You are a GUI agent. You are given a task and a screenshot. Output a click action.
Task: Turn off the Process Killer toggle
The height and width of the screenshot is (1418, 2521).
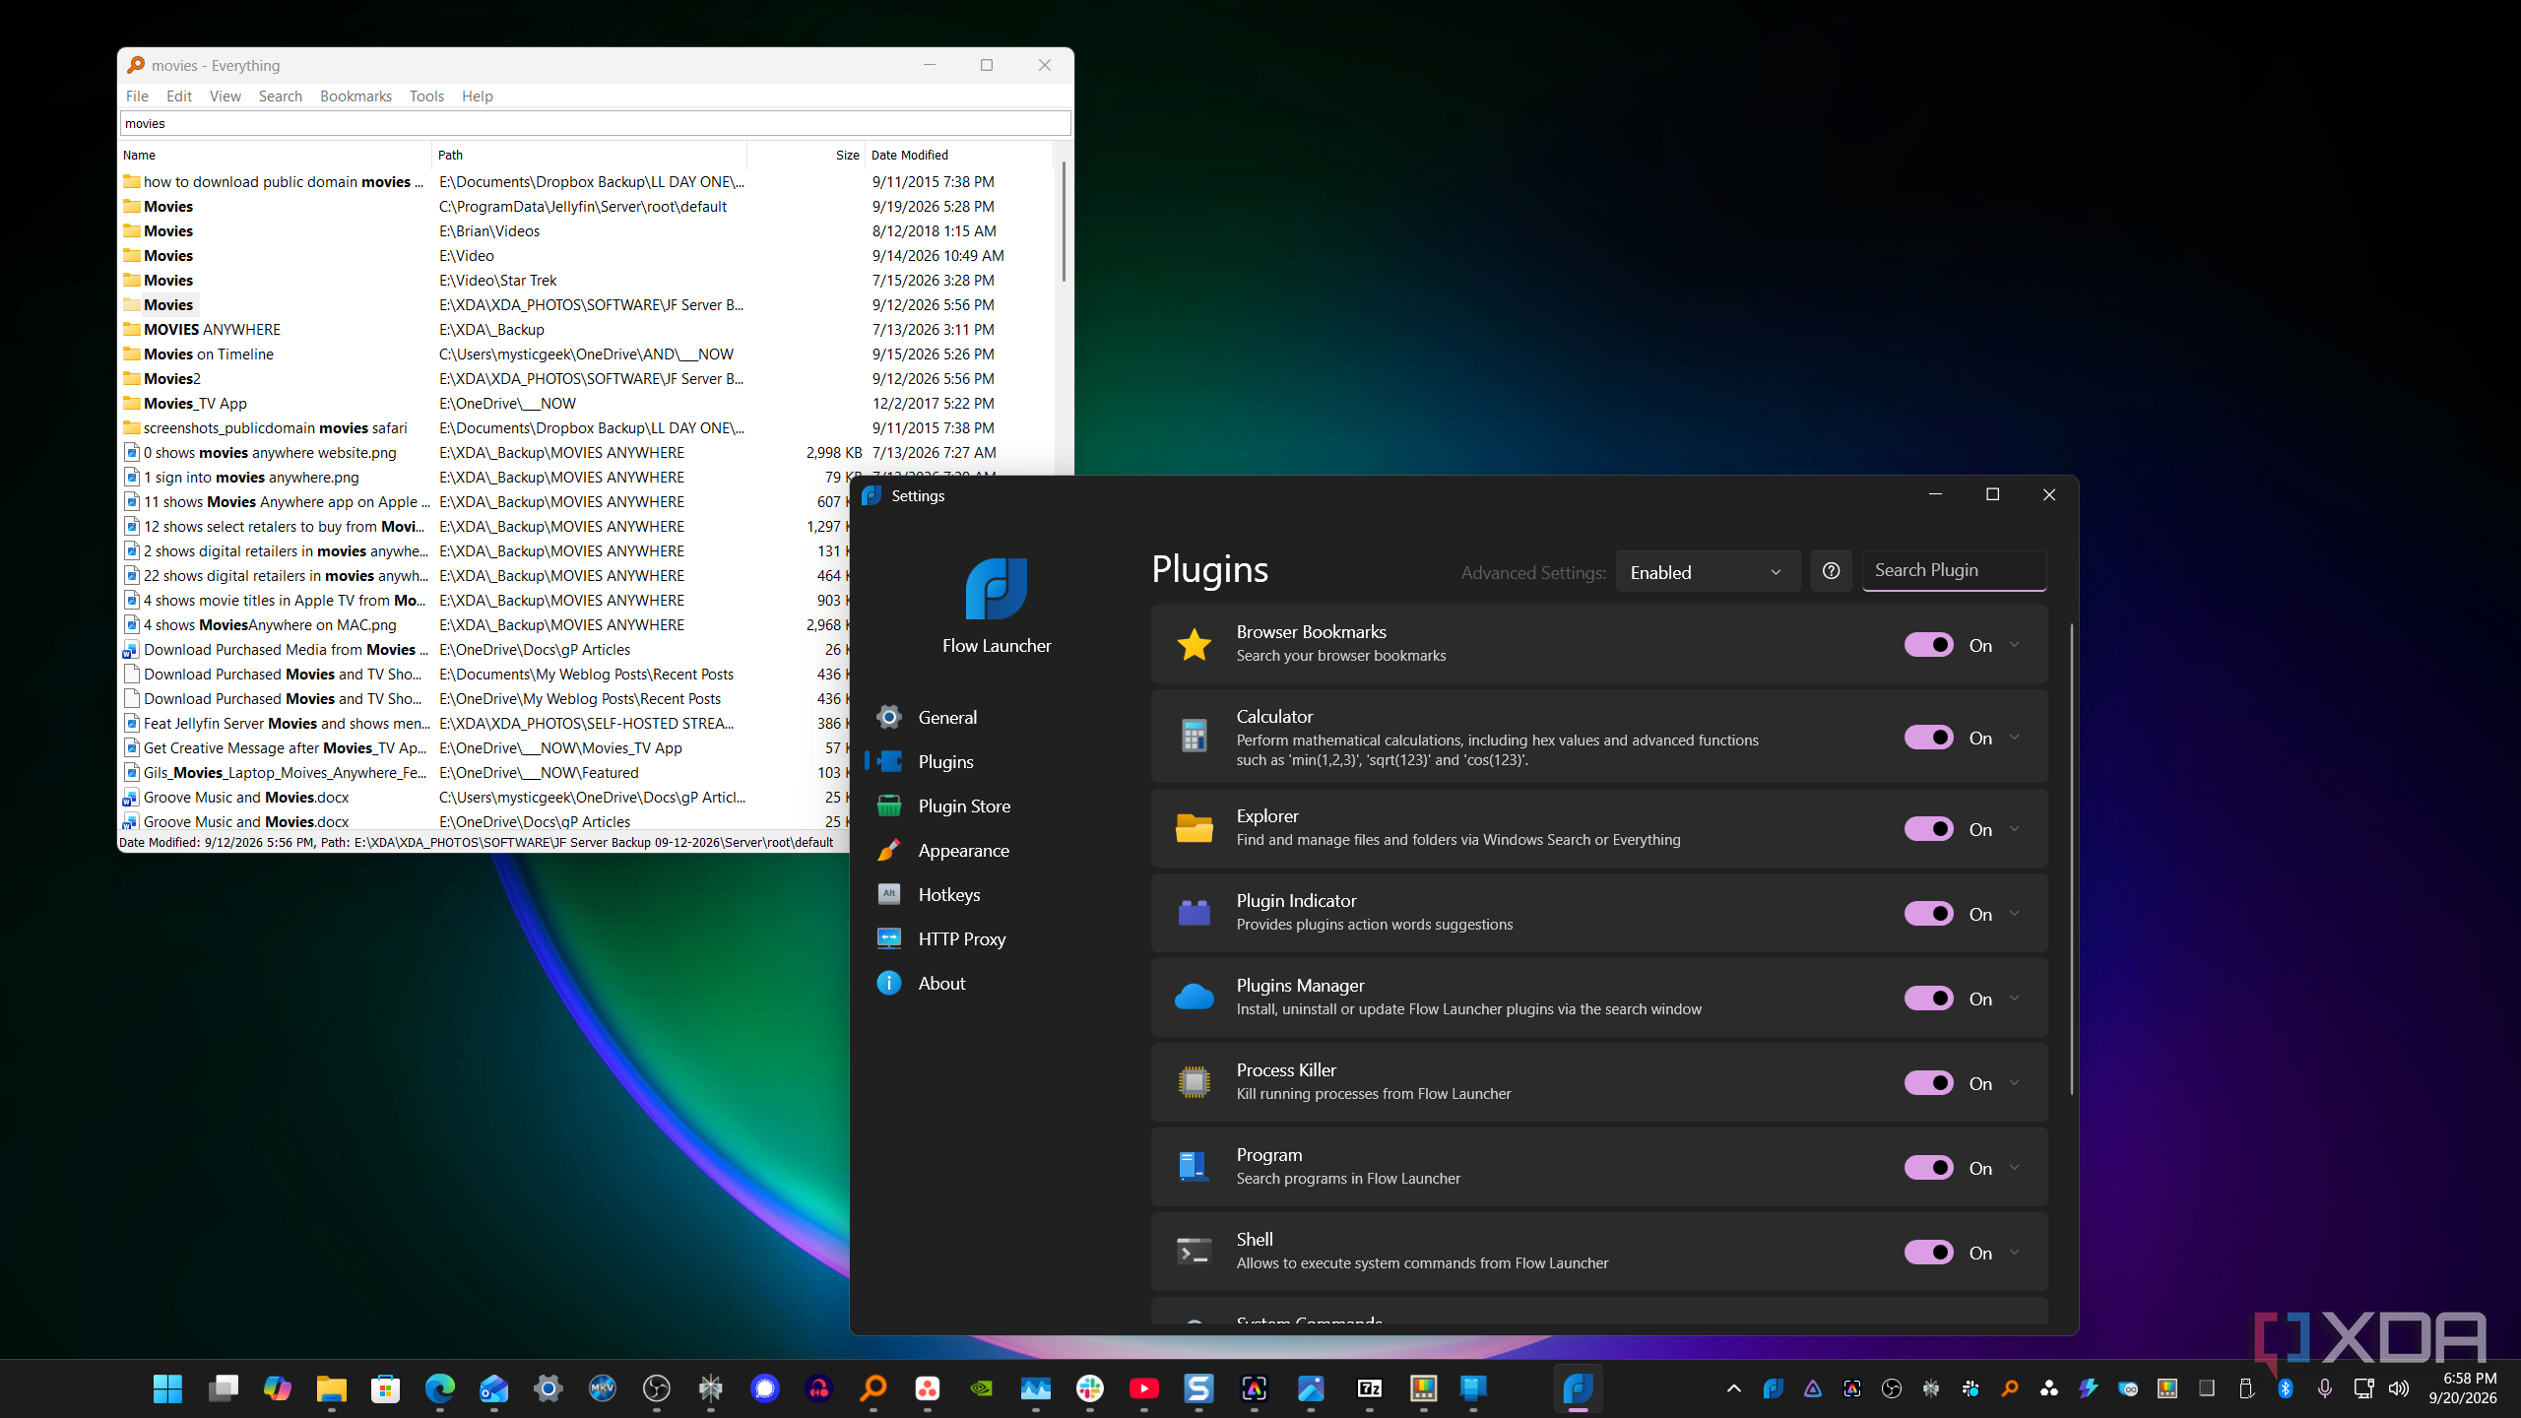pyautogui.click(x=1928, y=1083)
